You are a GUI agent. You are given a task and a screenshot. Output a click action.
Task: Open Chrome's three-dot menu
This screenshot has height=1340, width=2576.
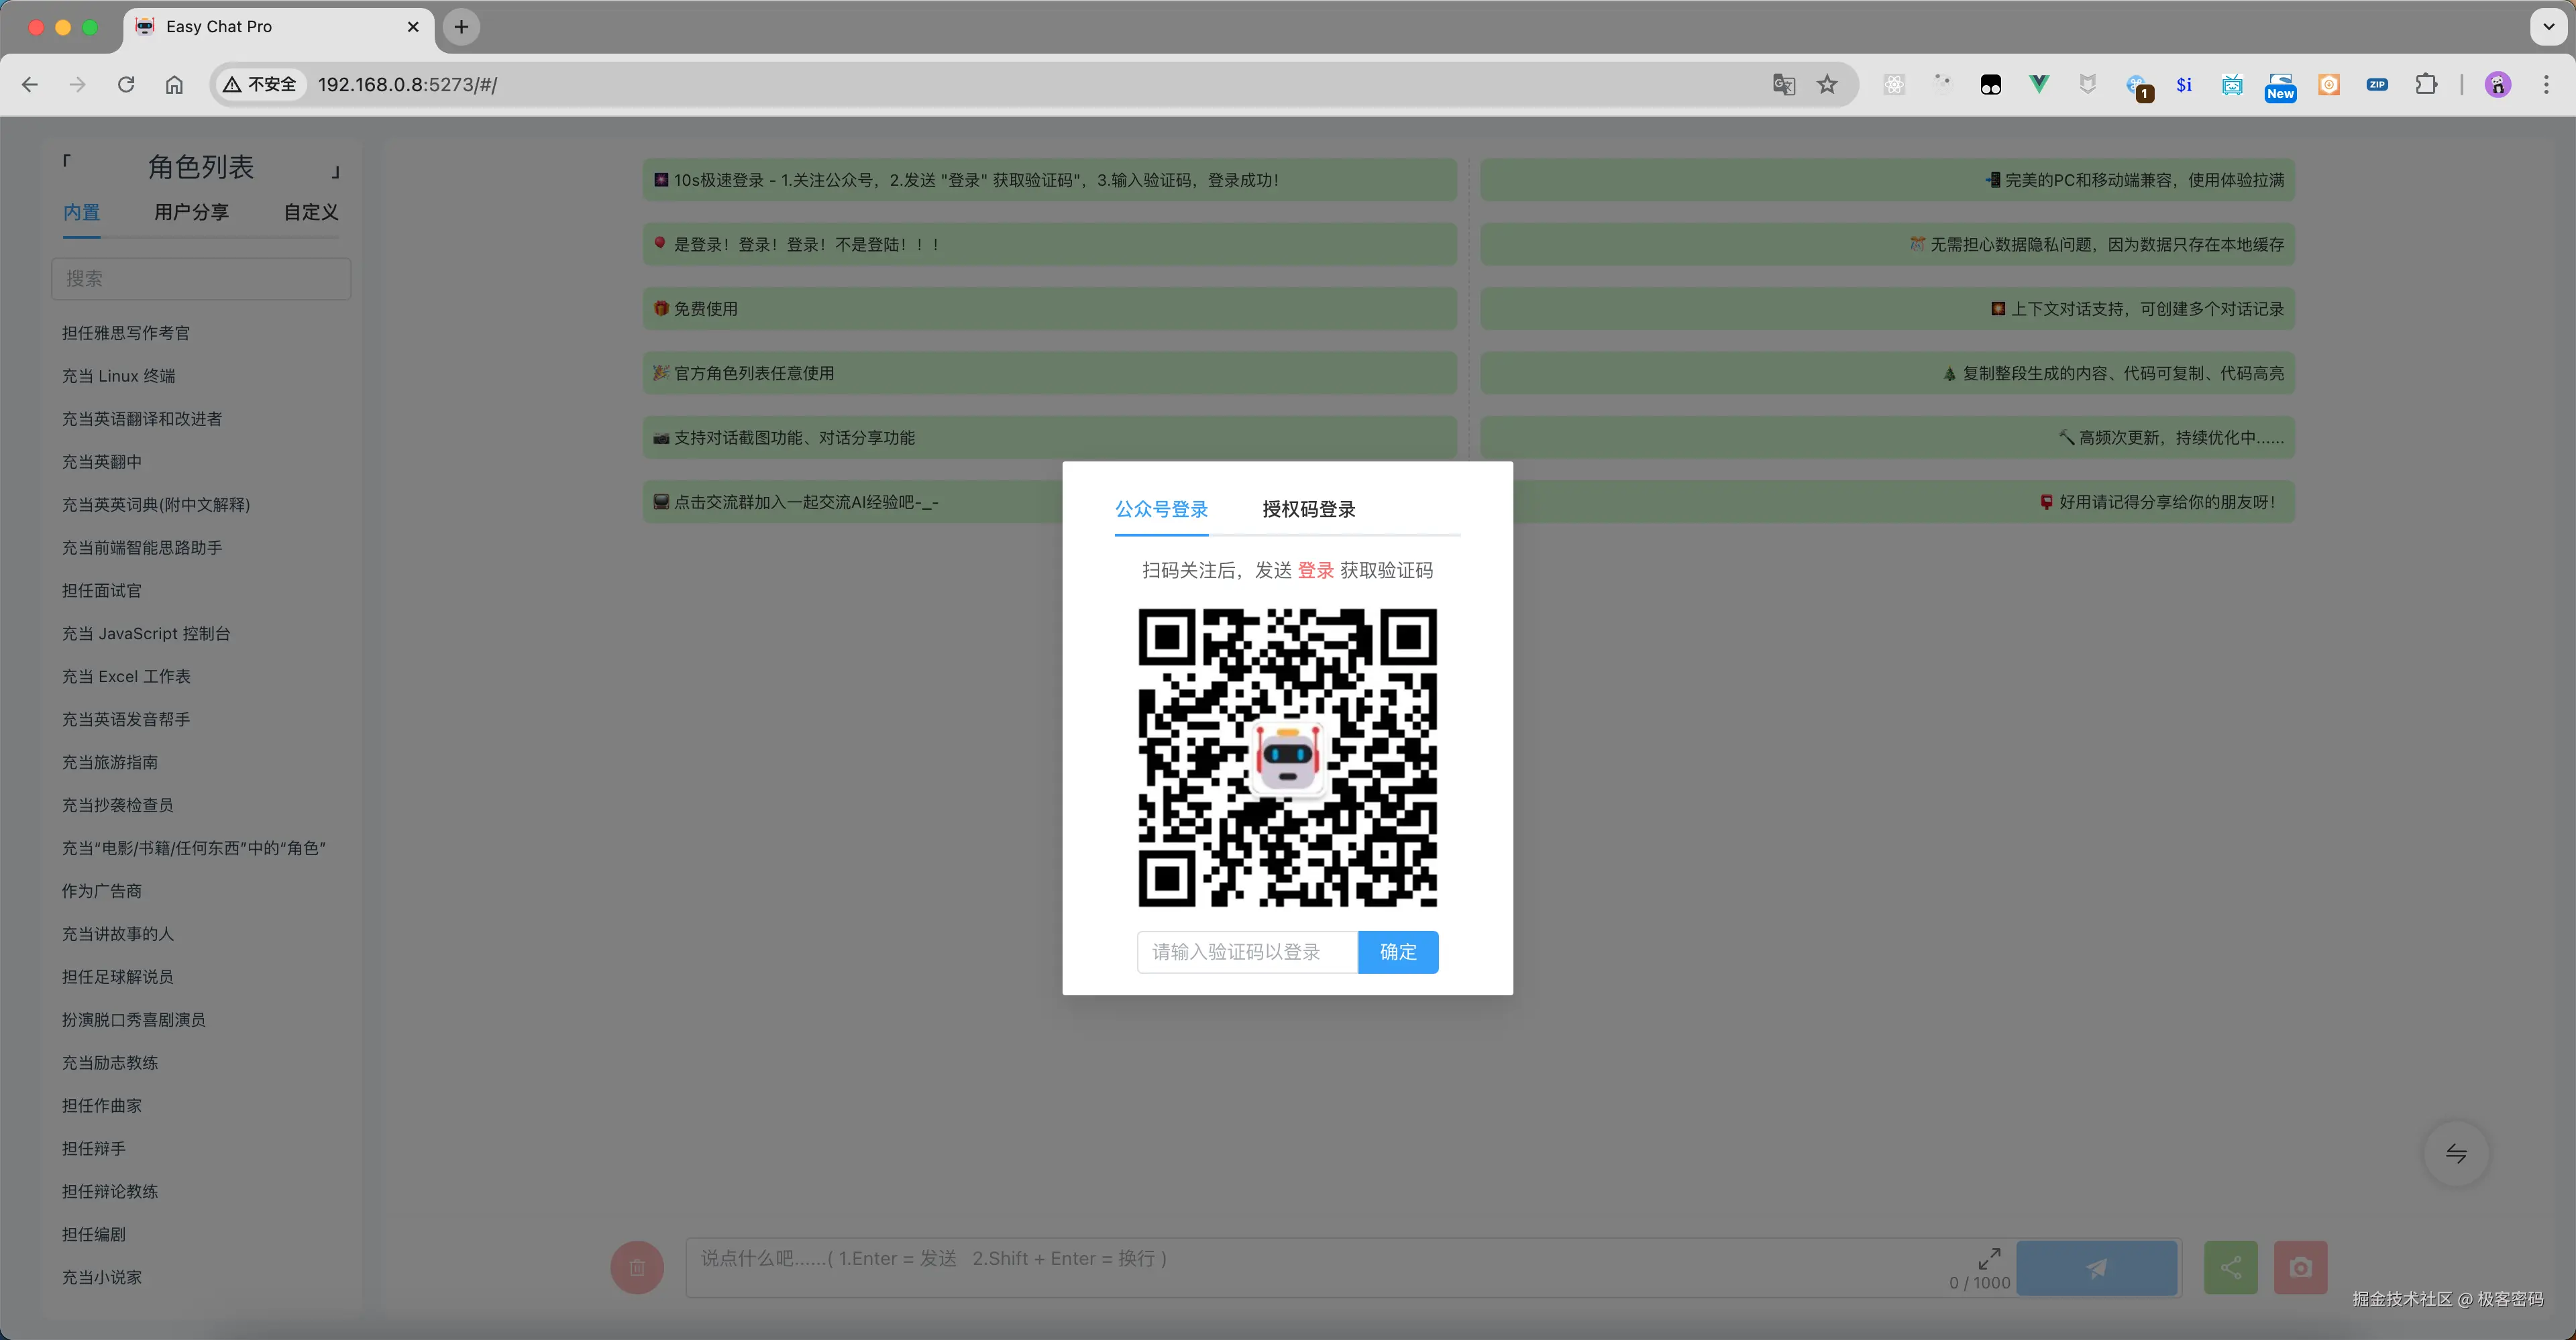[2546, 85]
